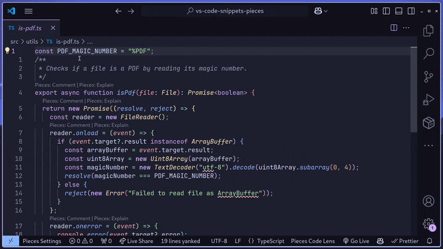The width and height of the screenshot is (443, 249).
Task: Toggle the bottom panel visibility
Action: point(399,11)
